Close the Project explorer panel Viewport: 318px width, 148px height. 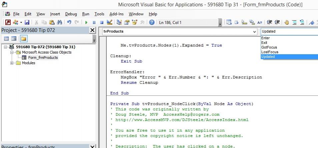tap(92, 30)
